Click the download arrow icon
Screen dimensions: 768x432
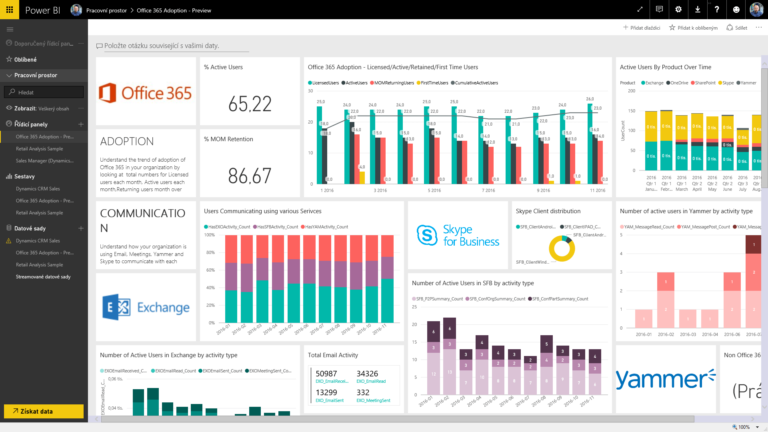click(698, 10)
